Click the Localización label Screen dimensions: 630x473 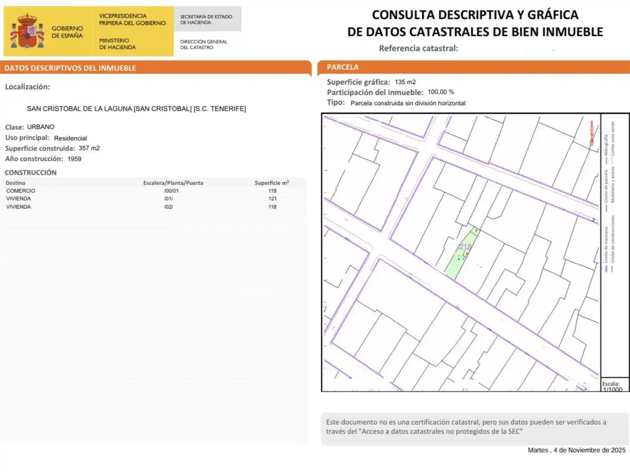coord(28,87)
